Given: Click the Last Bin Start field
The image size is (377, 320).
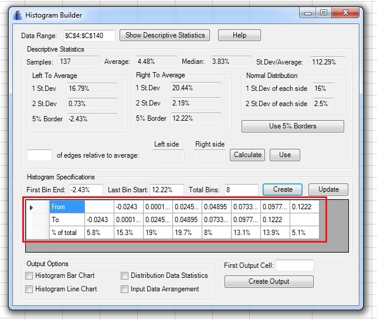Looking at the screenshot, I should click(167, 190).
